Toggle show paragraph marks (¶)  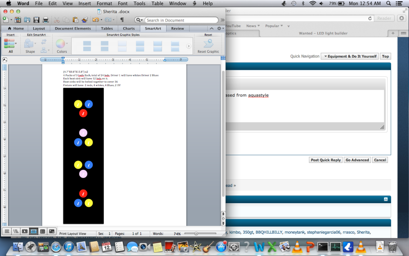point(122,20)
